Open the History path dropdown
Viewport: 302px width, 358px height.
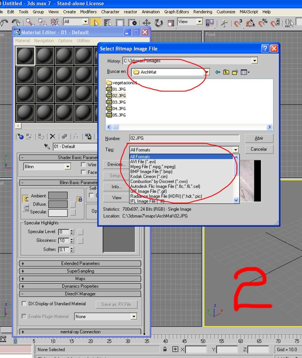(255, 60)
